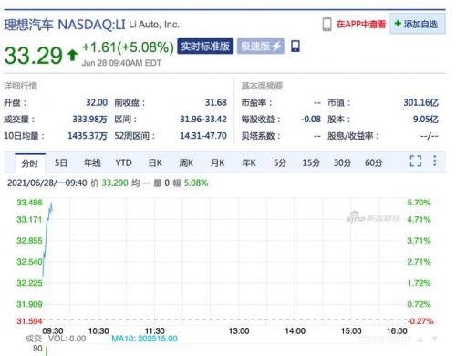Click the mobile device icon after 极速版
This screenshot has height=356, width=456.
click(295, 47)
